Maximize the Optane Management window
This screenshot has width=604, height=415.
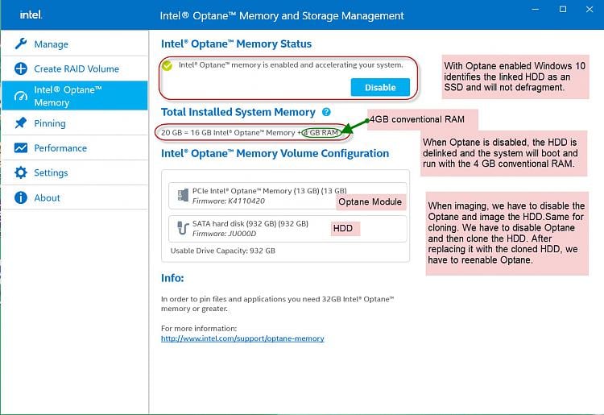(563, 9)
